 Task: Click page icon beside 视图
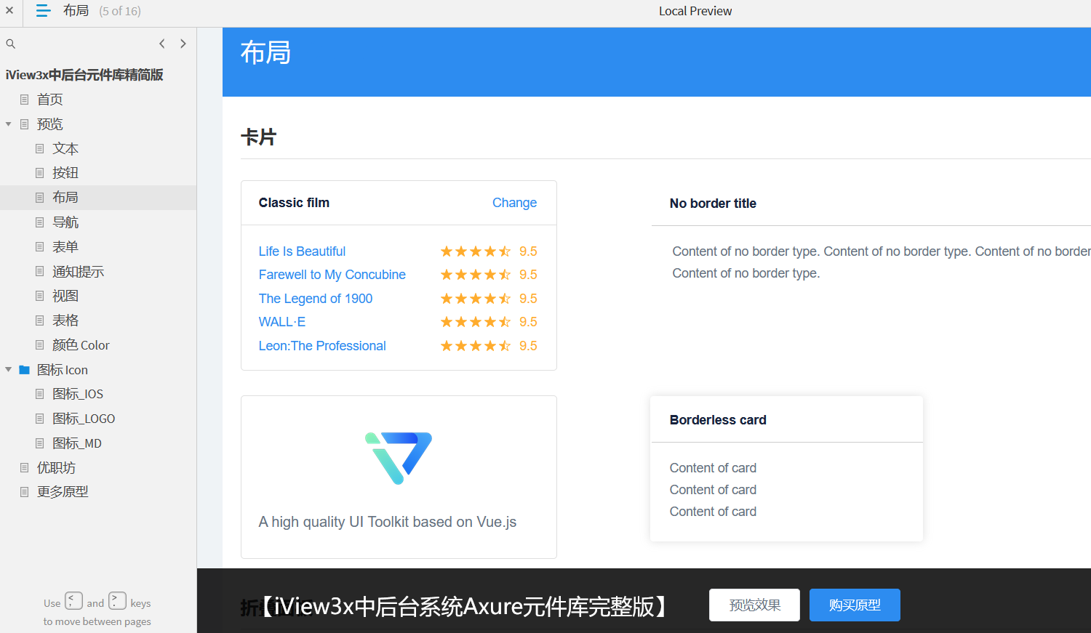[x=40, y=296]
